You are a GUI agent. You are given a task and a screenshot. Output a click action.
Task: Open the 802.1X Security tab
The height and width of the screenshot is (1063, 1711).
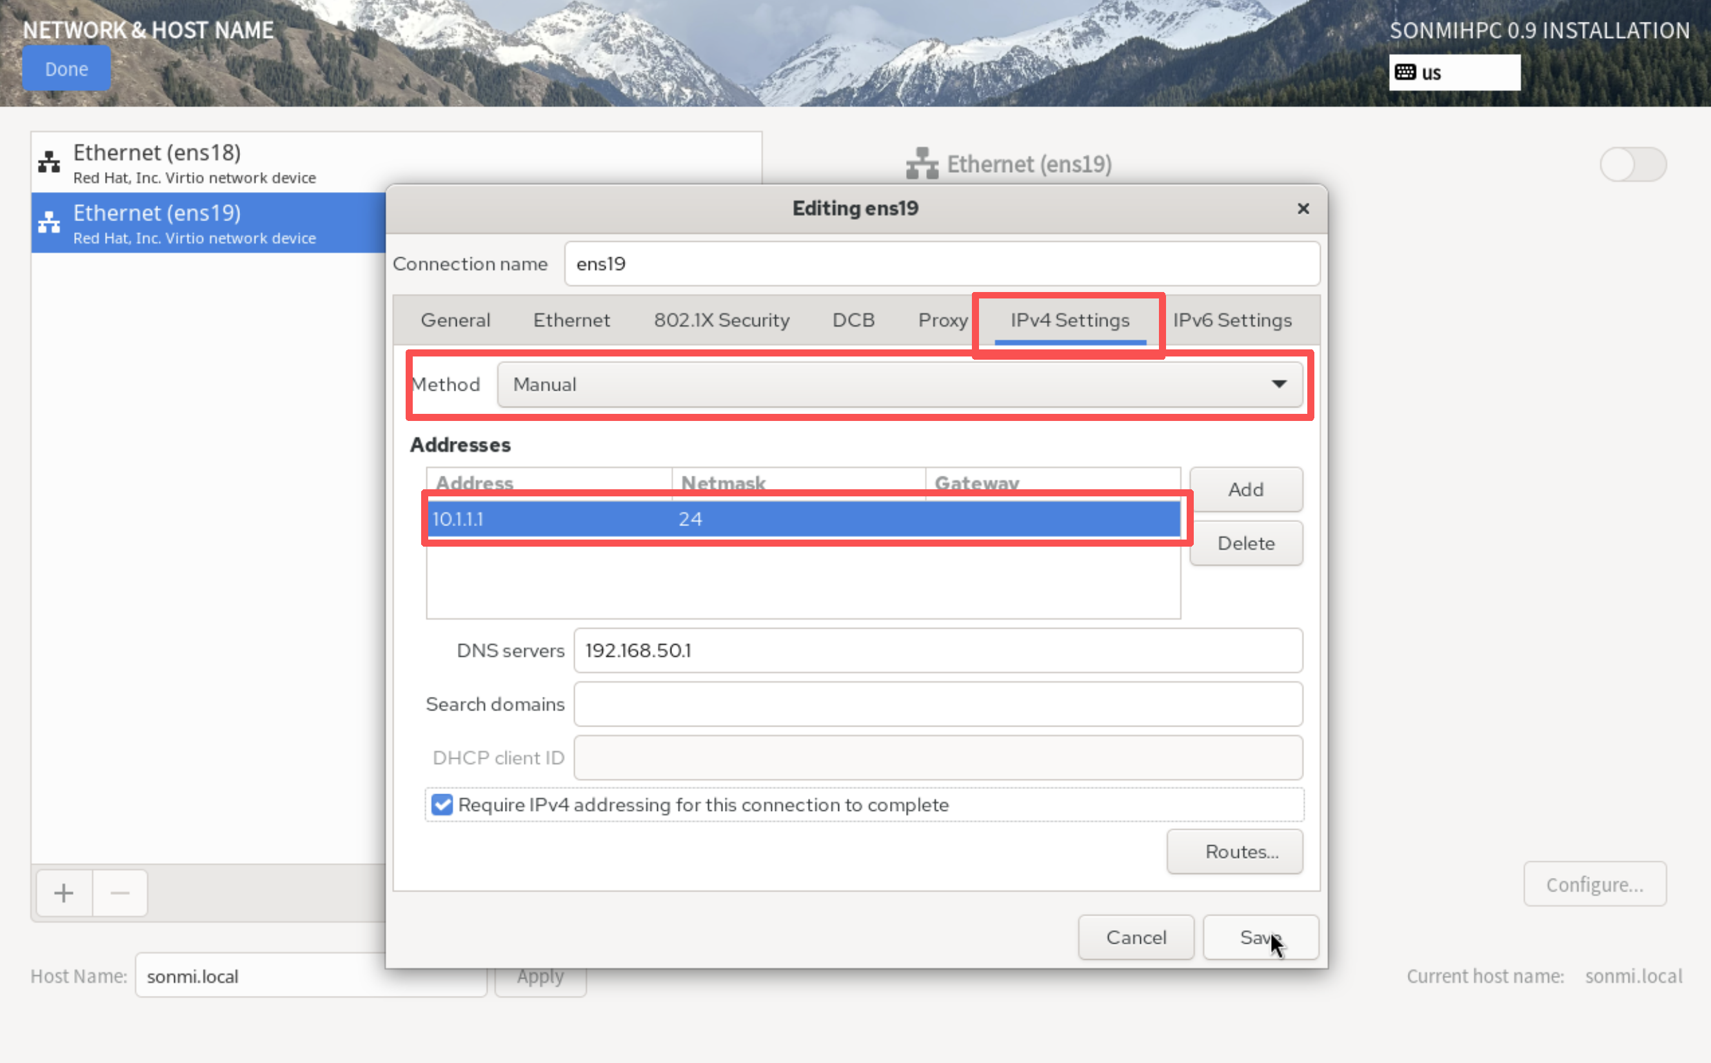[x=721, y=320]
